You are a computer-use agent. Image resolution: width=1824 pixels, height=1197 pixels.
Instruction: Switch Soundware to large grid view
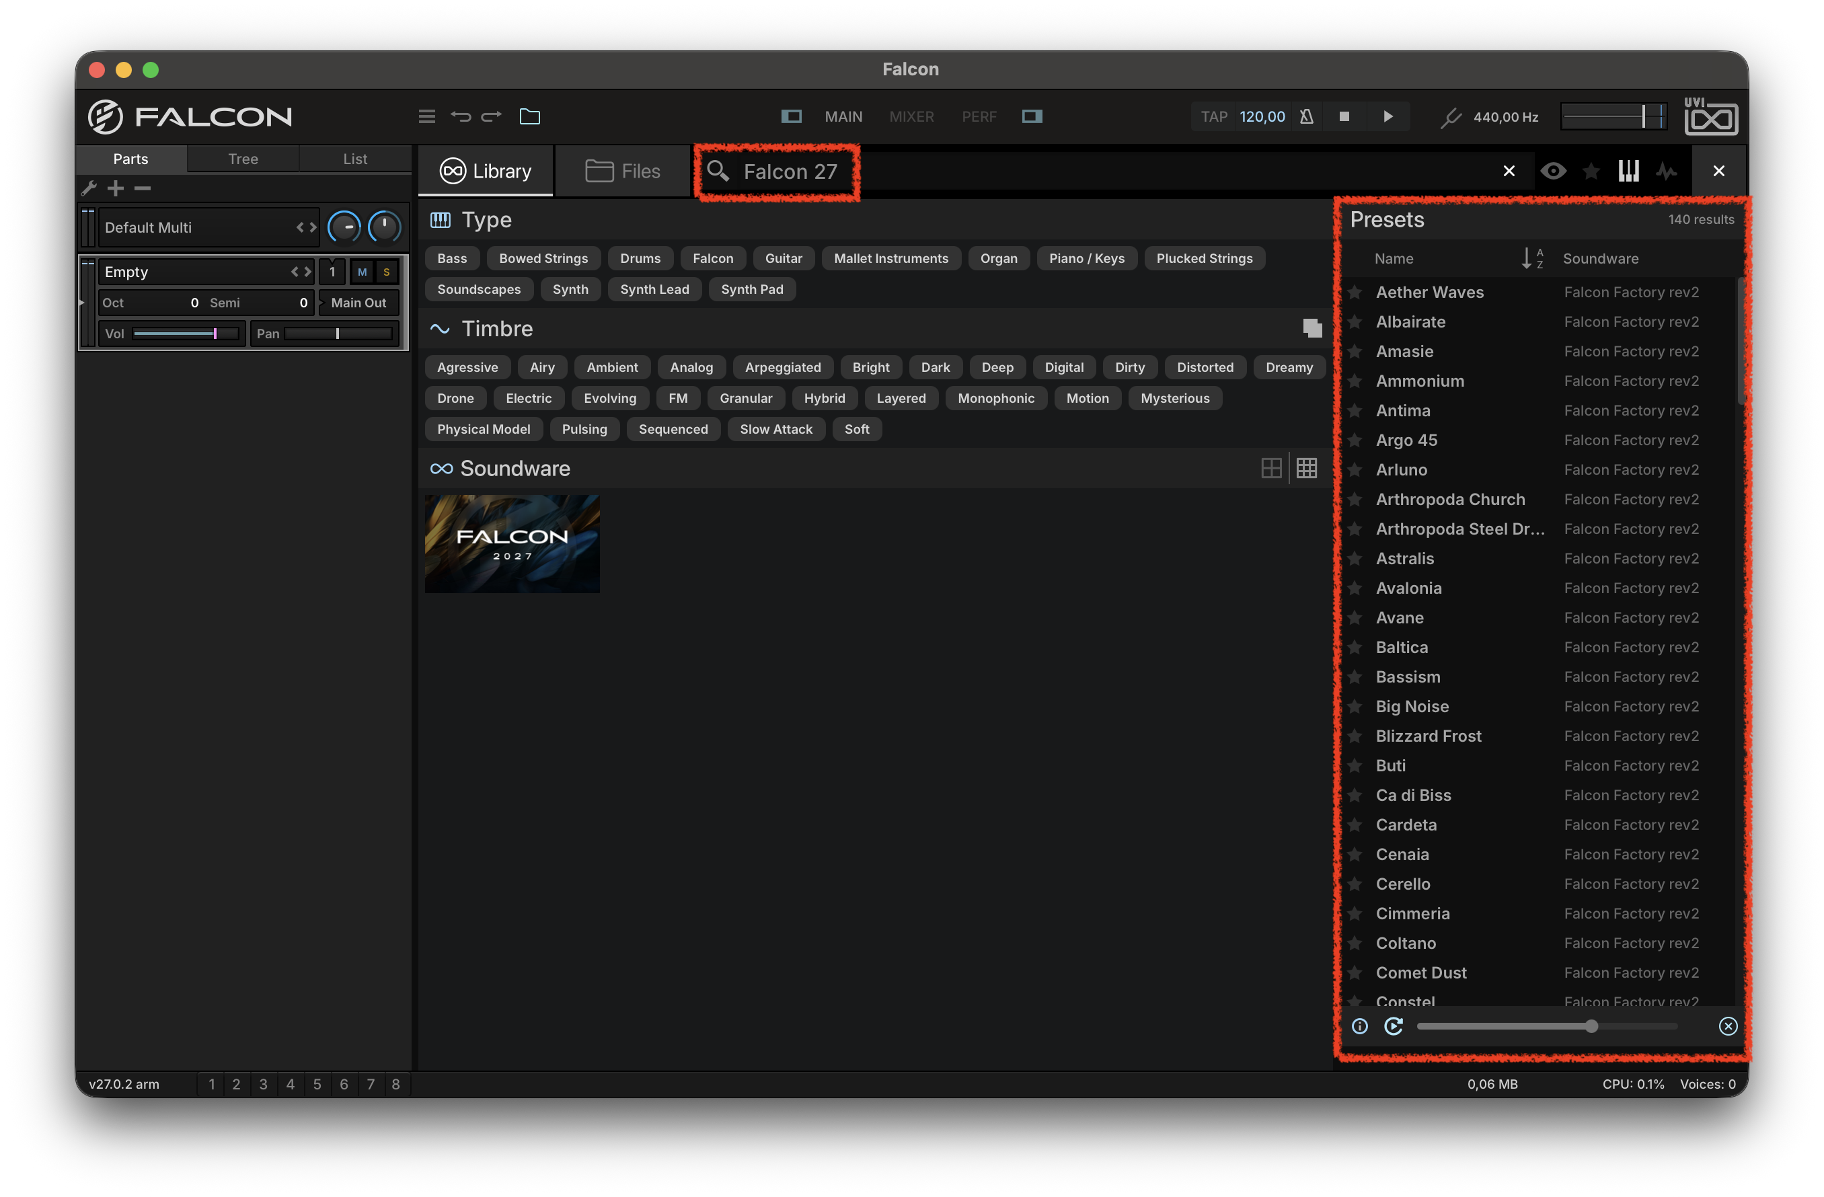tap(1270, 467)
